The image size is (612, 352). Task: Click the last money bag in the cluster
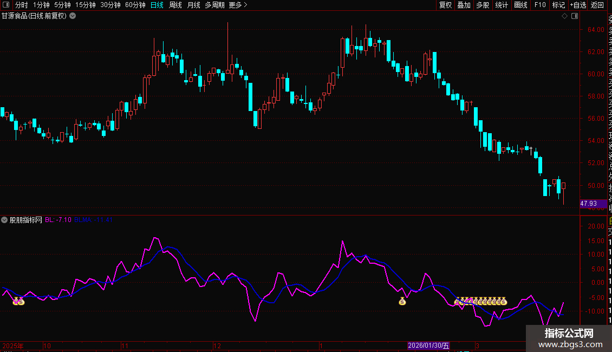503,301
